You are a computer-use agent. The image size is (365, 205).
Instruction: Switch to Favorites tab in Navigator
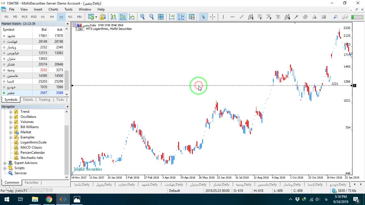click(31, 183)
